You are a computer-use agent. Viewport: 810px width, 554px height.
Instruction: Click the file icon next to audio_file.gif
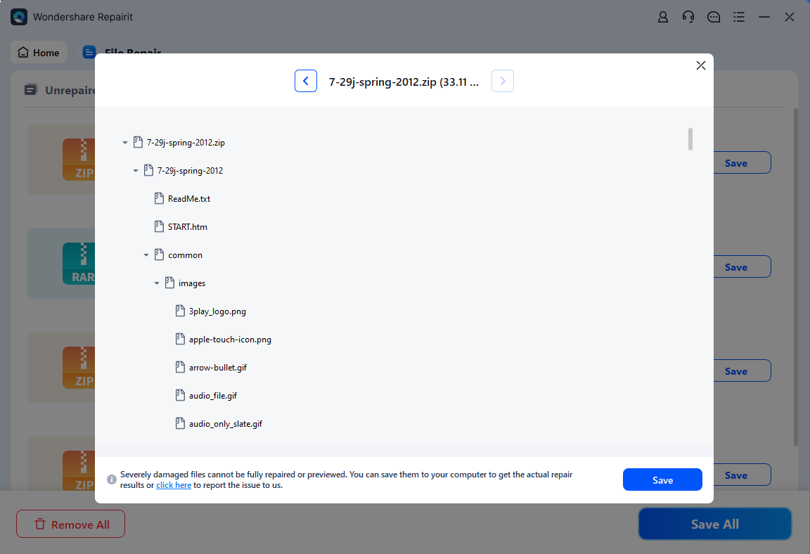tap(180, 395)
